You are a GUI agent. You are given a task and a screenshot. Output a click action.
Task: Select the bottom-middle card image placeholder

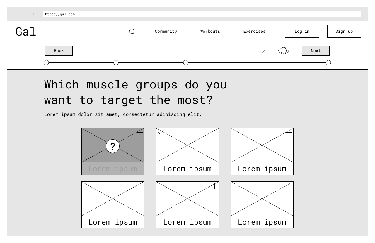(x=187, y=199)
